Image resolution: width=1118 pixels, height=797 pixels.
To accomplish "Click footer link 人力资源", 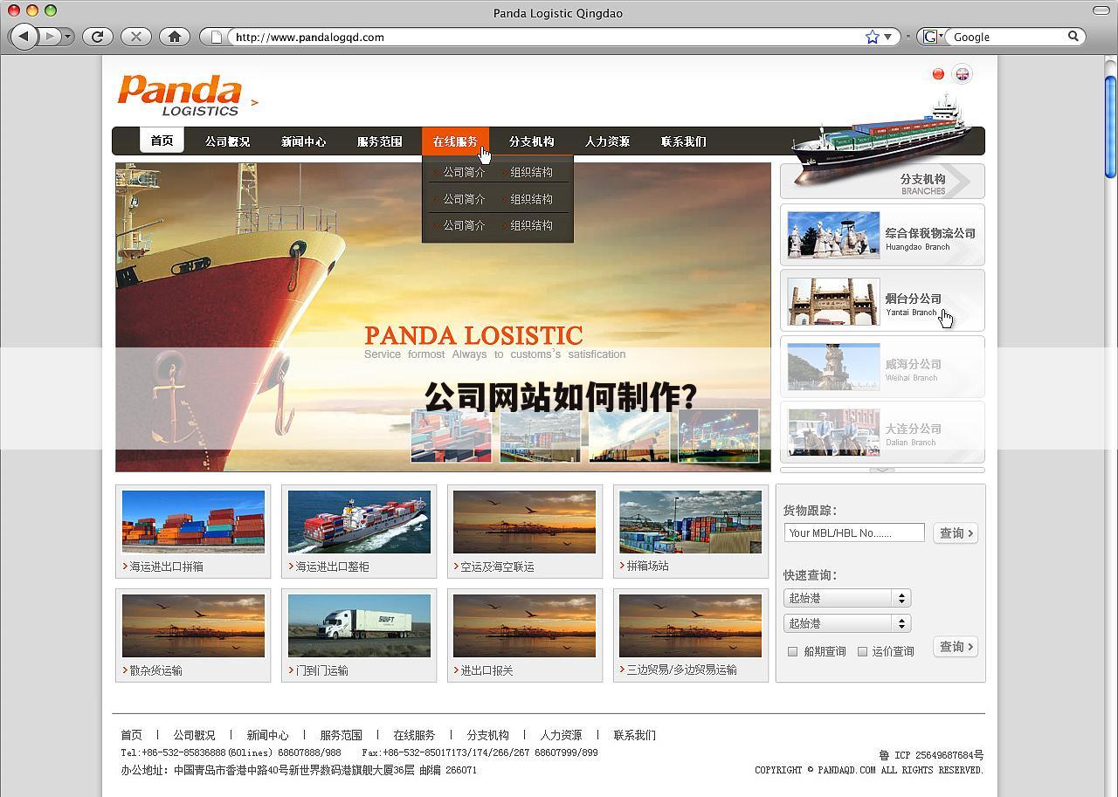I will 561,735.
